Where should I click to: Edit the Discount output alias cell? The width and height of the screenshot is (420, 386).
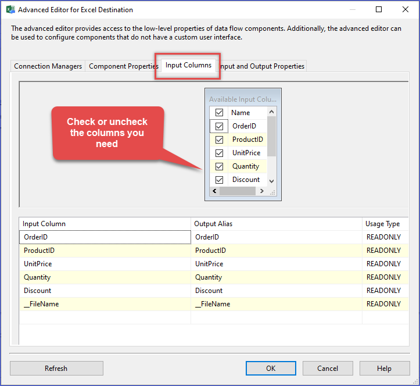coord(277,291)
